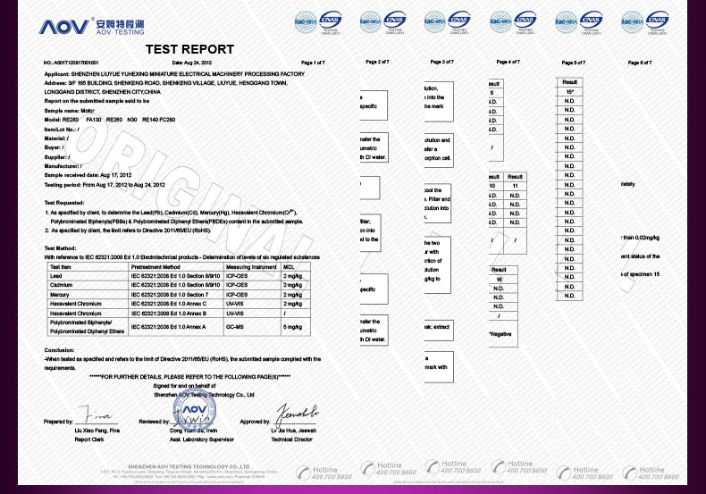Click the TEST REPORT title
This screenshot has width=706, height=494.
click(189, 49)
